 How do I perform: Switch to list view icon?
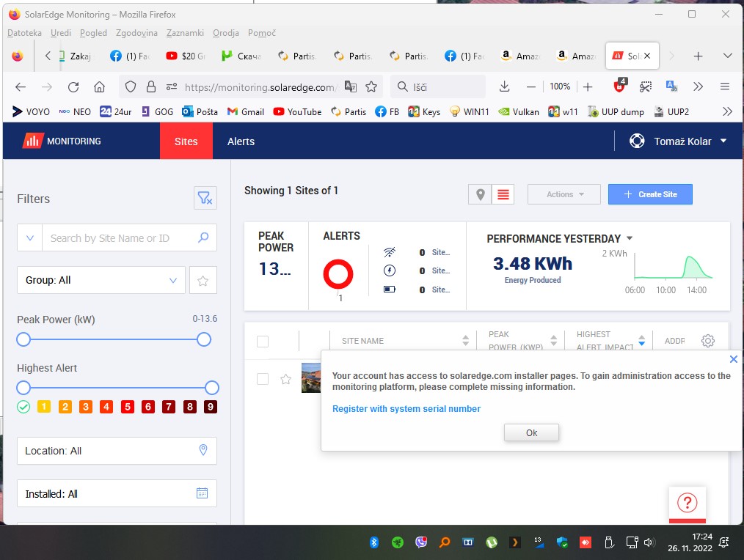coord(503,194)
